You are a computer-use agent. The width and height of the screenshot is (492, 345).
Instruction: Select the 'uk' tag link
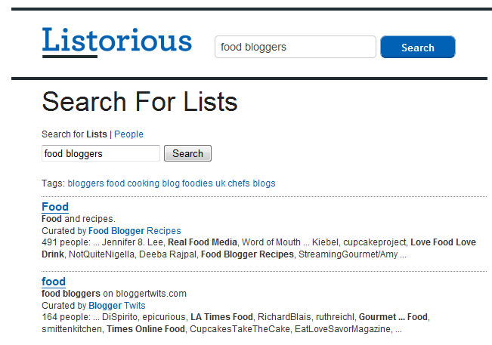click(220, 183)
